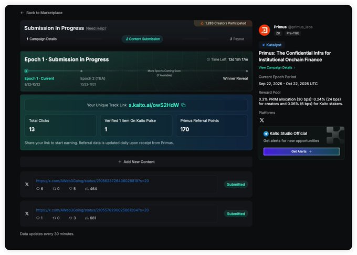Click the Primus orange logo avatar
The image size is (357, 255).
(264, 30)
